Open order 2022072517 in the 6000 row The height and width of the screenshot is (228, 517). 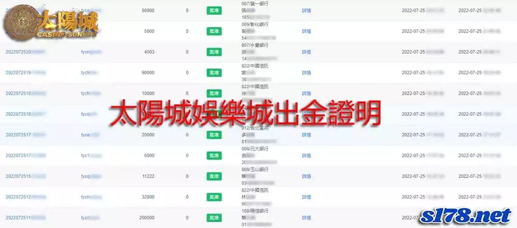[25, 156]
